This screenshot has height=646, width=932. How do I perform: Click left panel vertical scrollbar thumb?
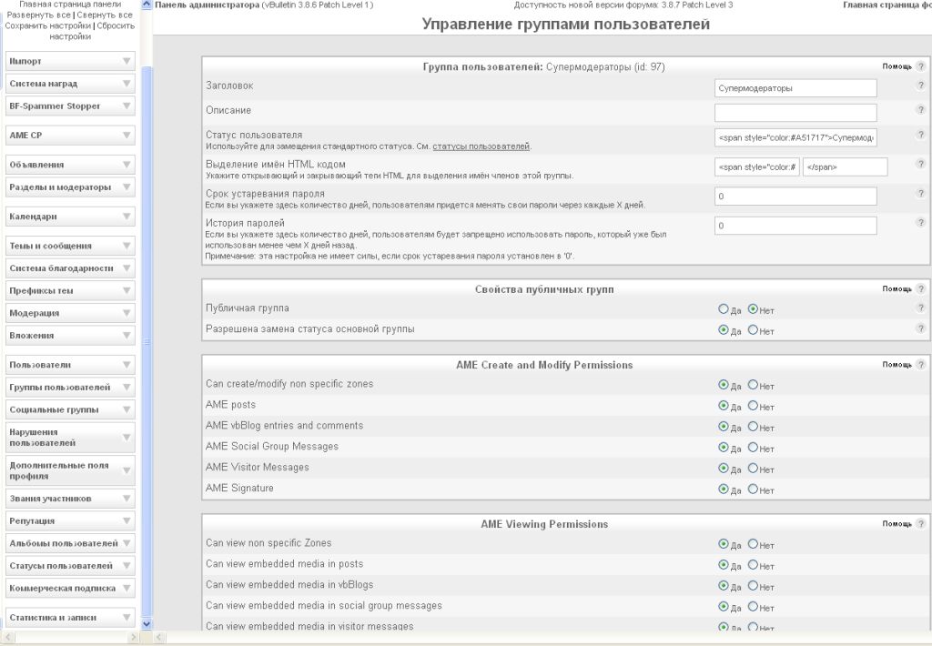(x=147, y=342)
